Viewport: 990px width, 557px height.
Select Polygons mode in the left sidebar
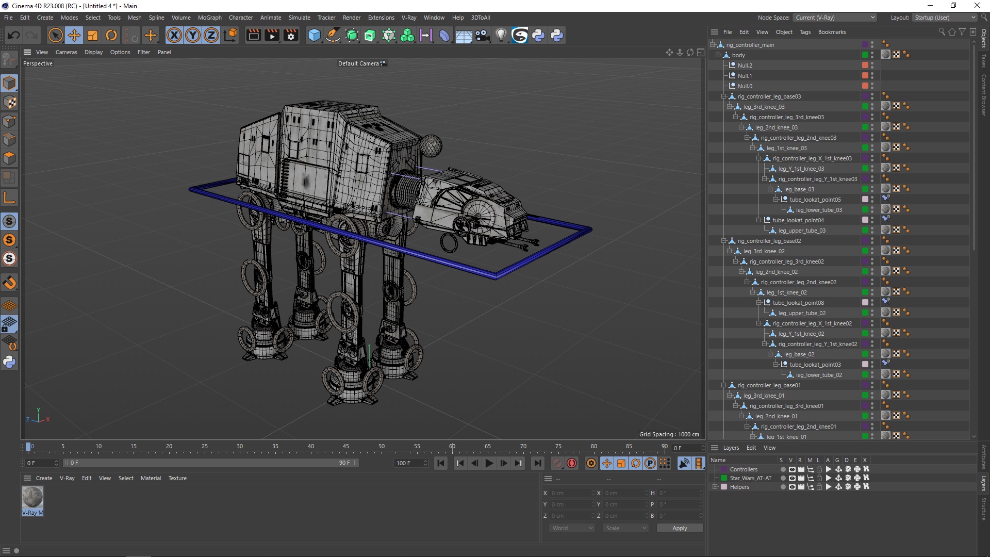9,159
